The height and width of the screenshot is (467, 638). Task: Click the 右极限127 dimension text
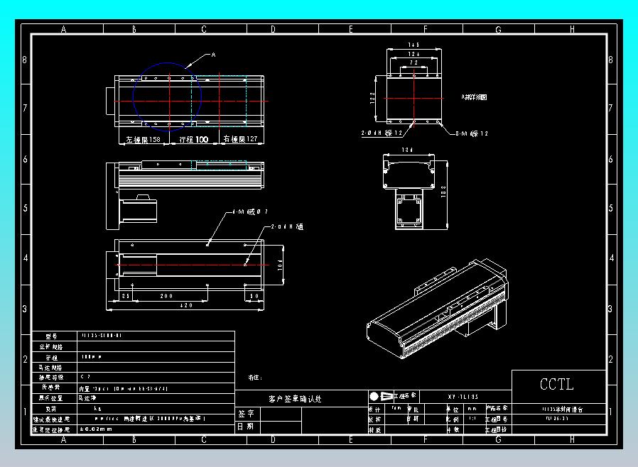(x=240, y=139)
